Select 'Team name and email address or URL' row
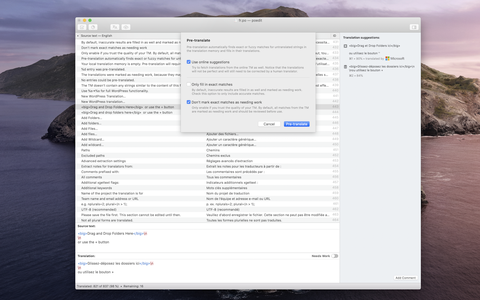Viewport: 480px width, 300px height. pos(207,199)
